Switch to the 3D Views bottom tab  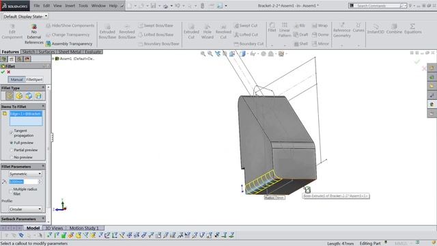tap(54, 228)
